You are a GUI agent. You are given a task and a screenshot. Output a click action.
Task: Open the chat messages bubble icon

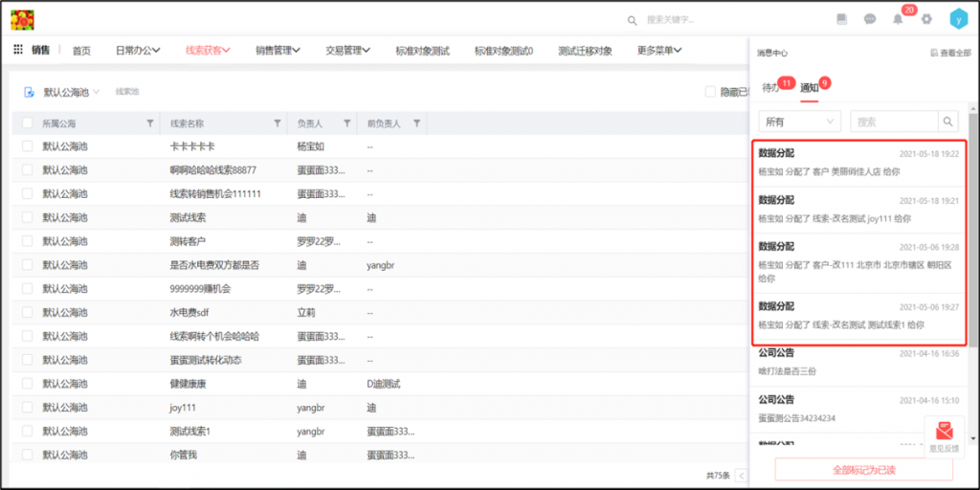[870, 19]
